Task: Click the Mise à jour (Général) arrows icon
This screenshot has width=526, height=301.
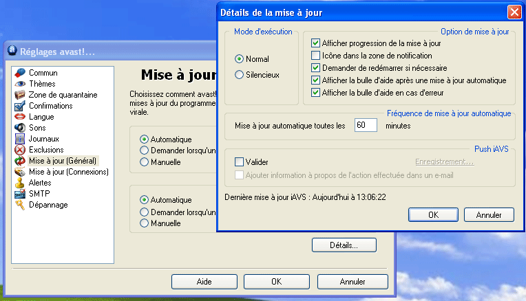Action: [x=20, y=161]
